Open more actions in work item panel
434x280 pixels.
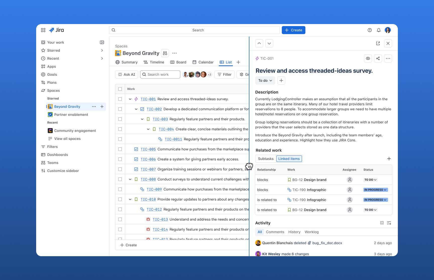388,58
